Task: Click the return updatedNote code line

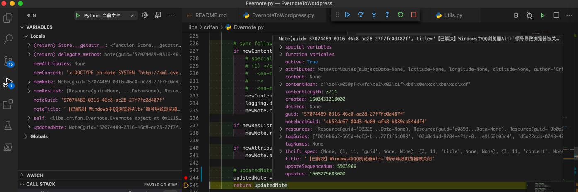Action: 260,185
